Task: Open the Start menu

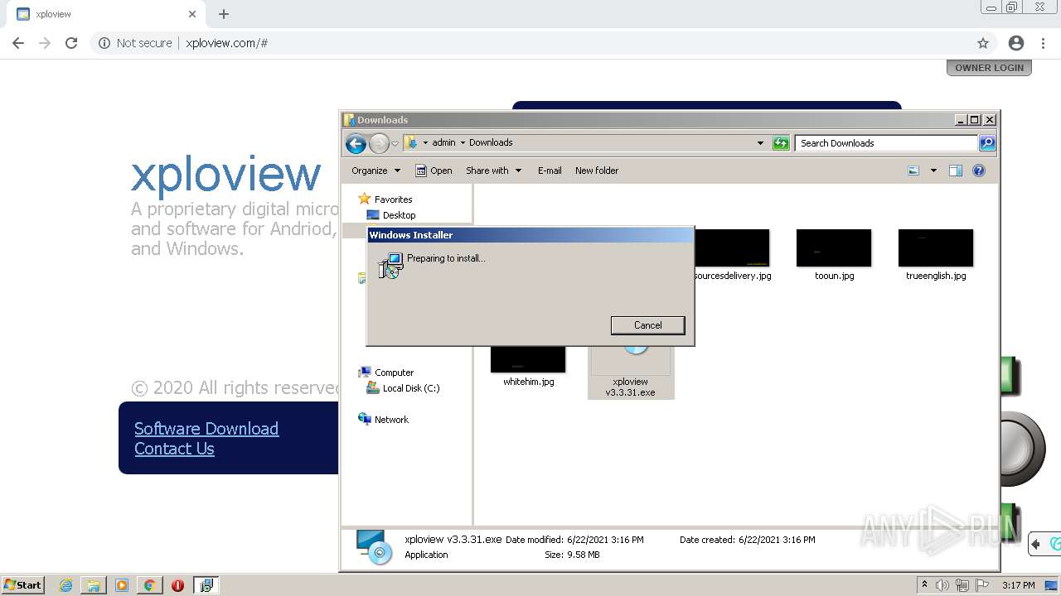Action: (x=22, y=585)
